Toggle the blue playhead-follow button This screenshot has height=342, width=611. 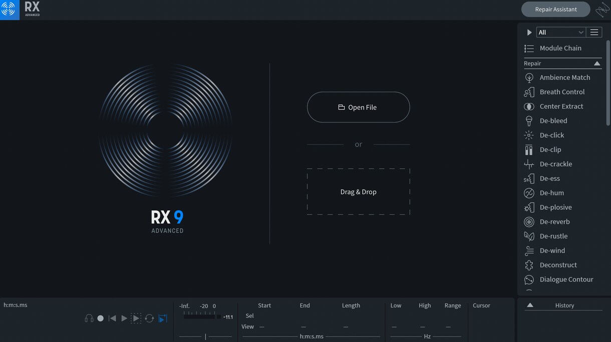pos(163,318)
